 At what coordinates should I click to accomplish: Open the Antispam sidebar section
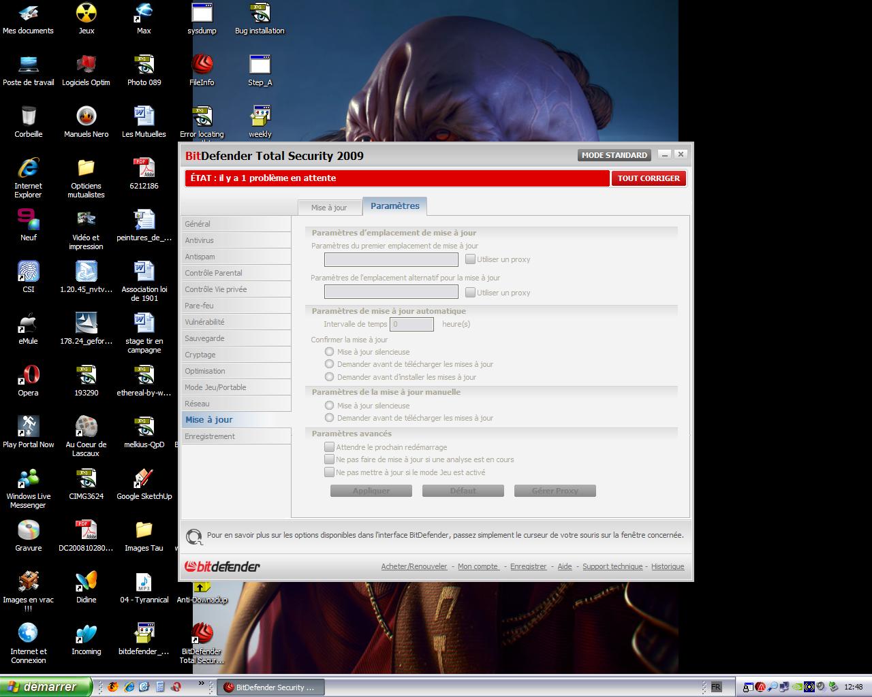click(x=236, y=257)
